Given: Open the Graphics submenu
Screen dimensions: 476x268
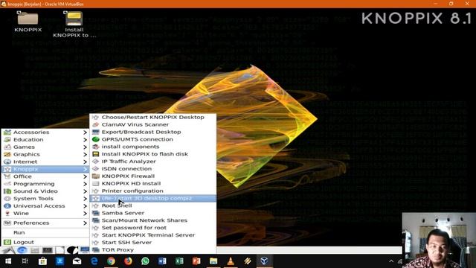Looking at the screenshot, I should tap(45, 154).
